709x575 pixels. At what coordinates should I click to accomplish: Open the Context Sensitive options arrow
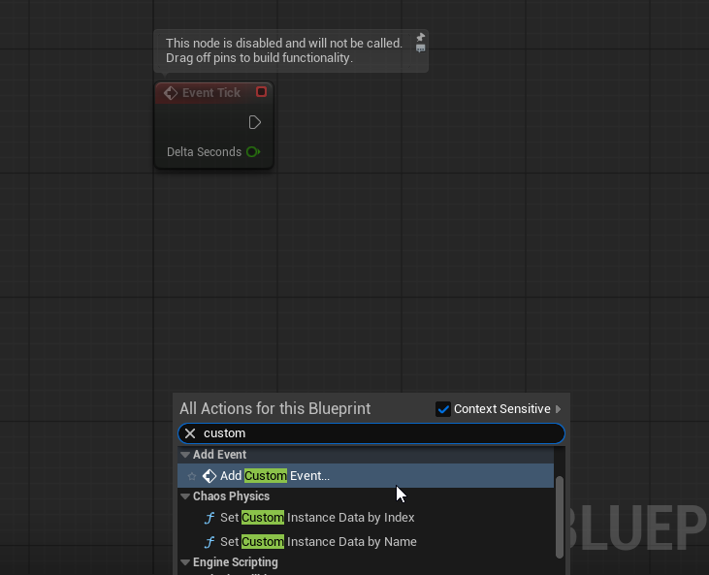pyautogui.click(x=559, y=409)
